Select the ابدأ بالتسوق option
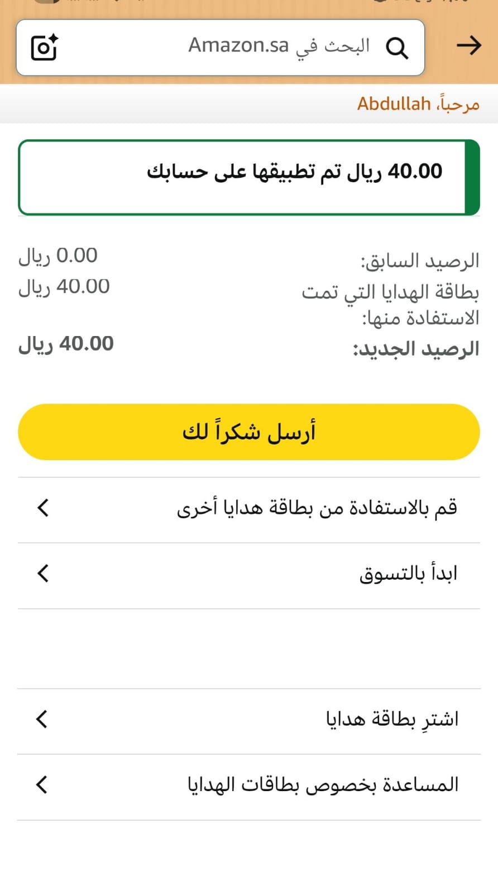498x894 pixels. [408, 574]
